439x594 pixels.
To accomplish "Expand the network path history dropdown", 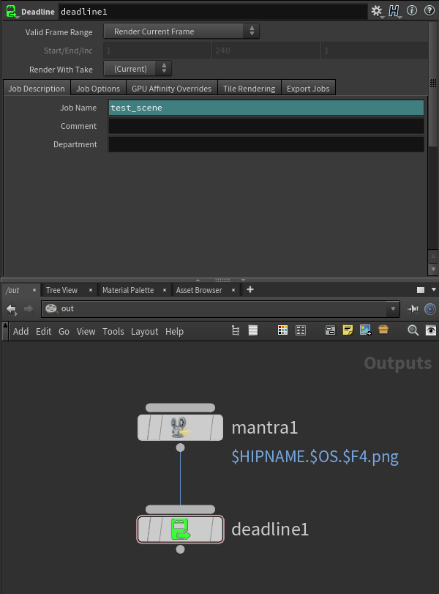I will (393, 308).
